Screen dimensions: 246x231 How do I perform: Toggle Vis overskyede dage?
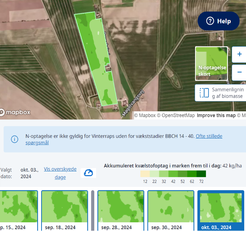(60, 173)
